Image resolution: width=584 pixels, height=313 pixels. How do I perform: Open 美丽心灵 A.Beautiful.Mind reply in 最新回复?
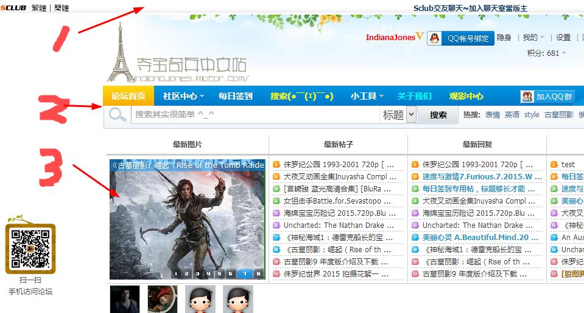pos(480,238)
